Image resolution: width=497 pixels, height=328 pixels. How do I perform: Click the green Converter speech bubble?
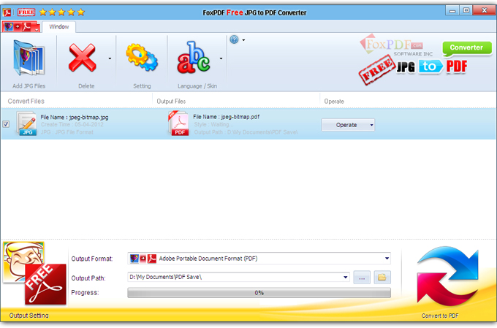(467, 48)
